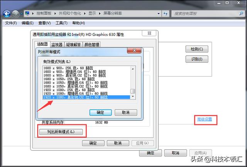The image size is (247, 167).
Task: Click 应用(A) in the adapter properties dialog
Action: 142,143
